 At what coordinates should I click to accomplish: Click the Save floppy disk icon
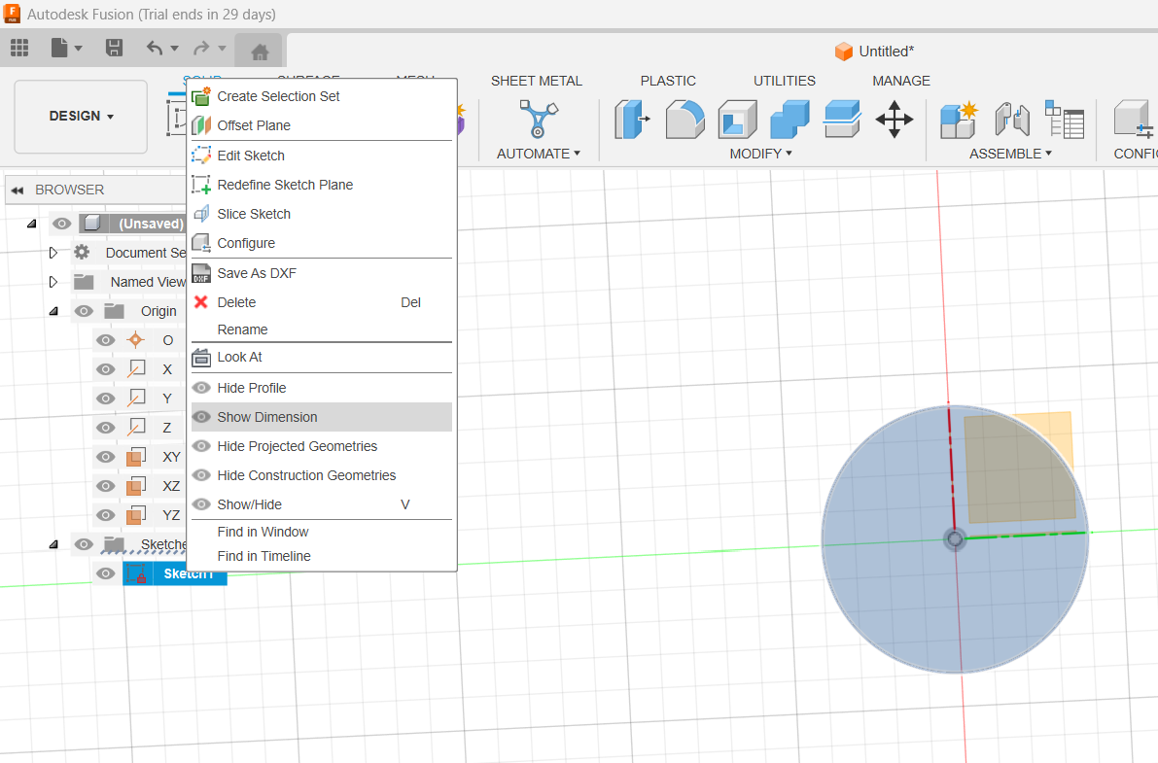114,49
